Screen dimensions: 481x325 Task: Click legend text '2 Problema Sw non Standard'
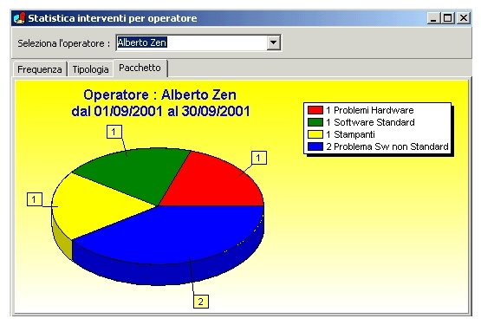387,146
